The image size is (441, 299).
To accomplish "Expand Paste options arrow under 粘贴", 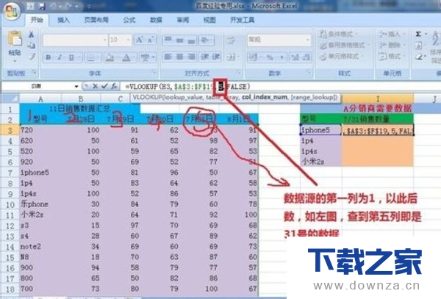I will [x=15, y=61].
